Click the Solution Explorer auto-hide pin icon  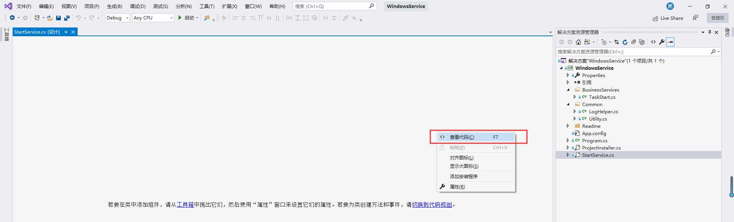coord(710,32)
